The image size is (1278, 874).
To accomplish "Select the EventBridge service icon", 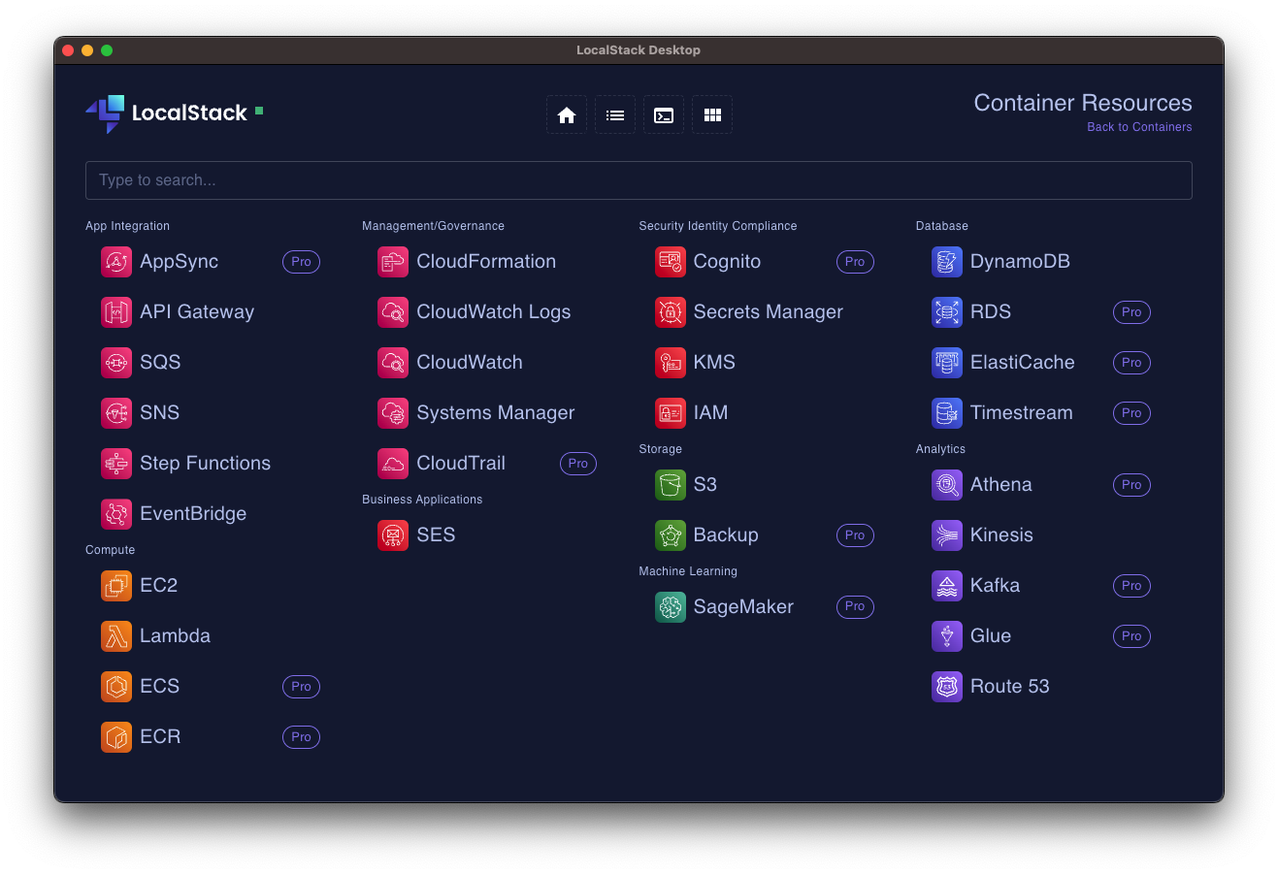I will click(x=115, y=513).
